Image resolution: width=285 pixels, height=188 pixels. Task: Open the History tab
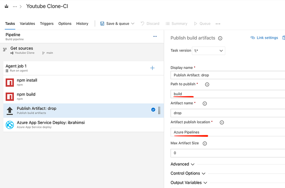pos(82,24)
